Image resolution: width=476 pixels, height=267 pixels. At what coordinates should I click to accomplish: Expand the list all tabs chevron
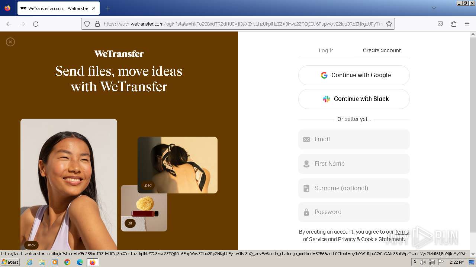[434, 8]
